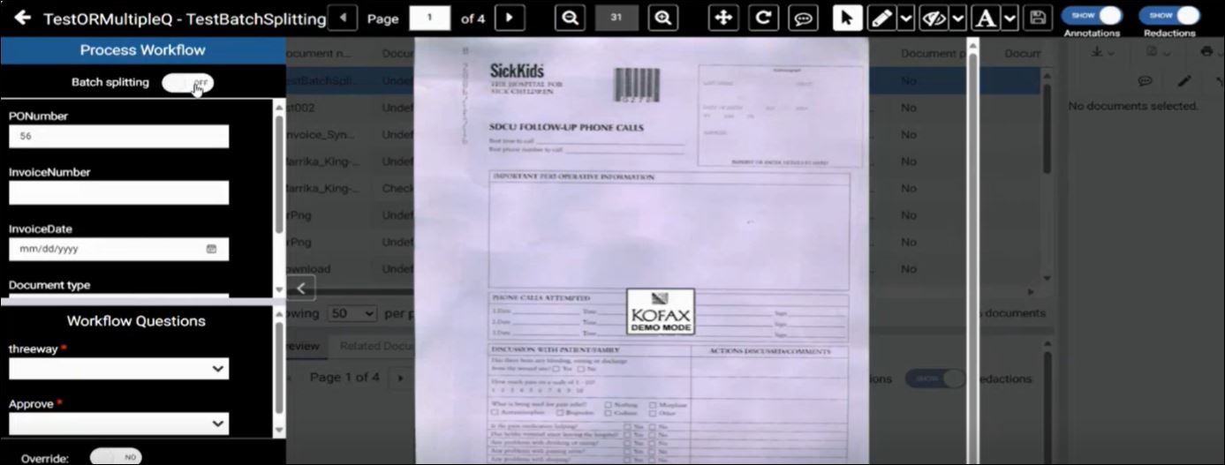Open the threeway dropdown
The height and width of the screenshot is (465, 1225).
(118, 369)
